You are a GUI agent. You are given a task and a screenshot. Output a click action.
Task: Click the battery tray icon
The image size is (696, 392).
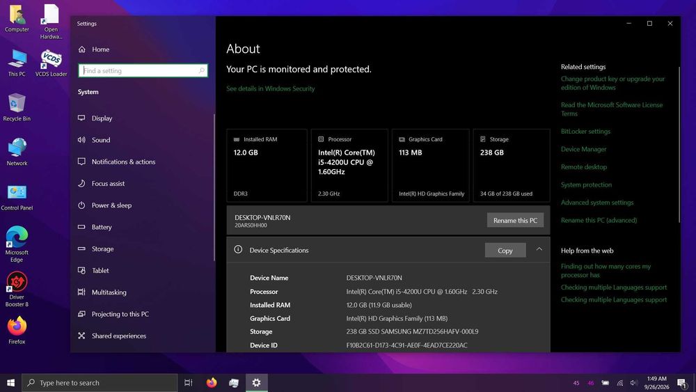point(606,383)
